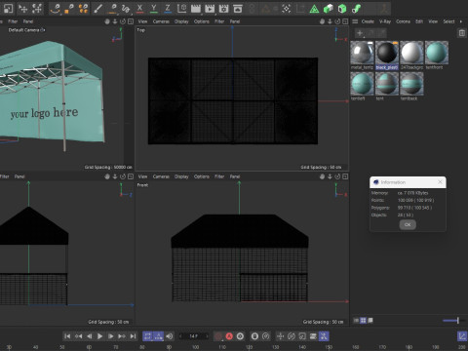The width and height of the screenshot is (468, 351).
Task: Click the orbit rotate icon in Top viewport
Action: [x=337, y=21]
